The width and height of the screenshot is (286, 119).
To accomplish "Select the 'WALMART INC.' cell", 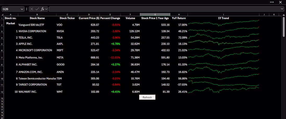I will [28, 92].
